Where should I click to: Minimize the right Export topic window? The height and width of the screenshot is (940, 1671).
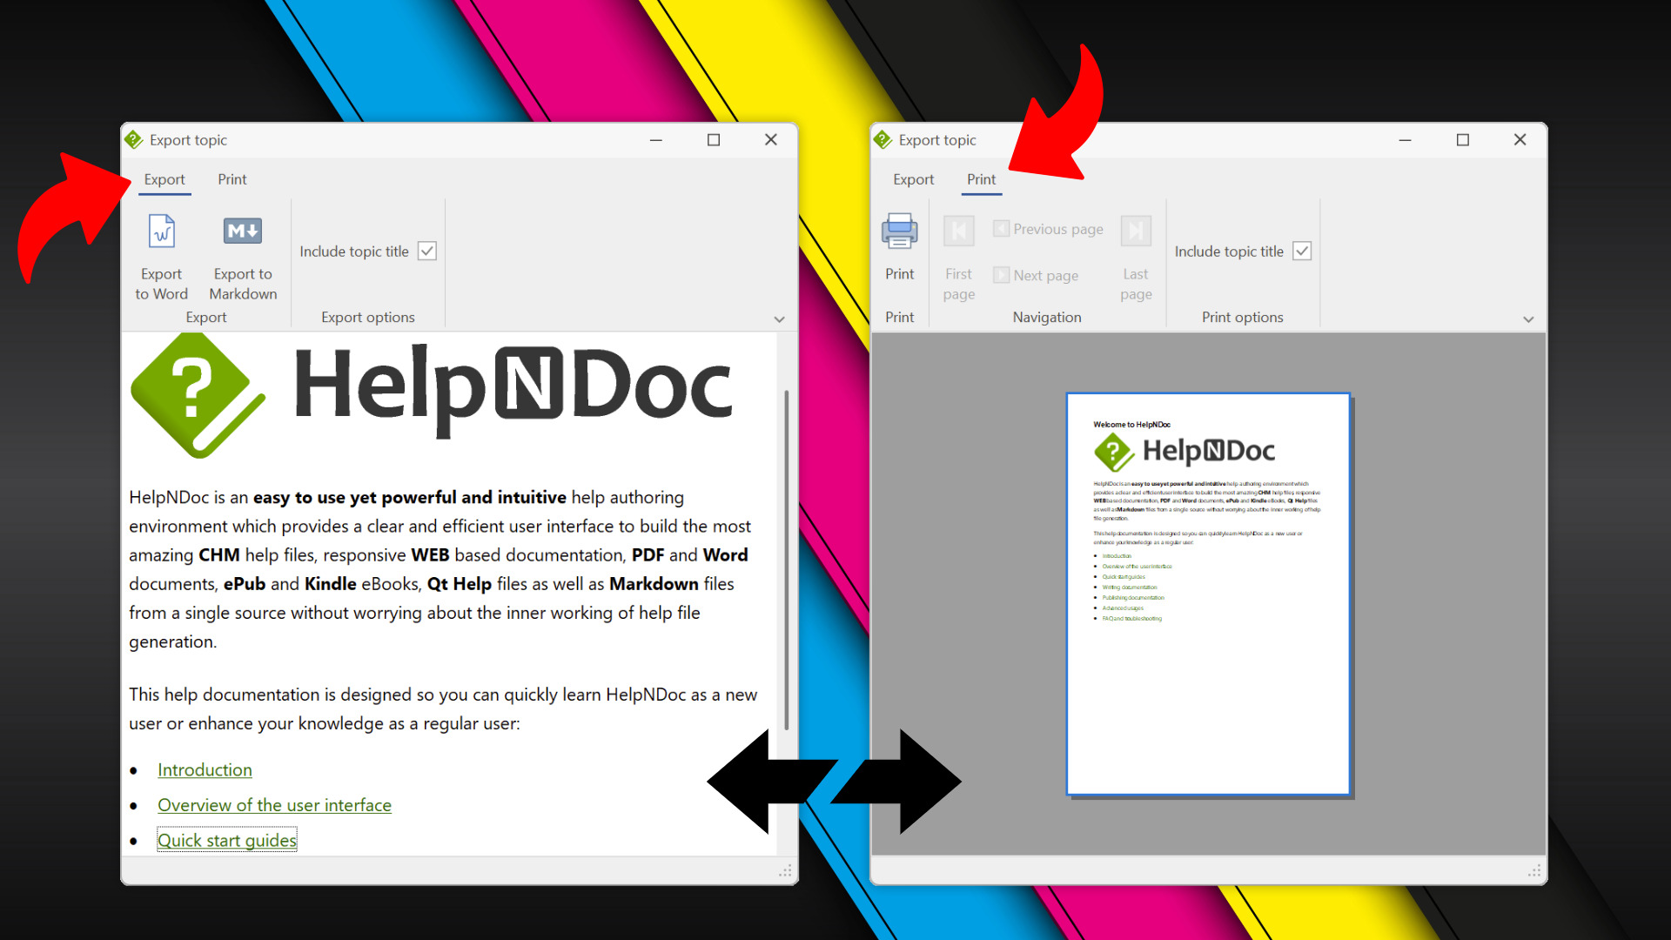tap(1406, 140)
